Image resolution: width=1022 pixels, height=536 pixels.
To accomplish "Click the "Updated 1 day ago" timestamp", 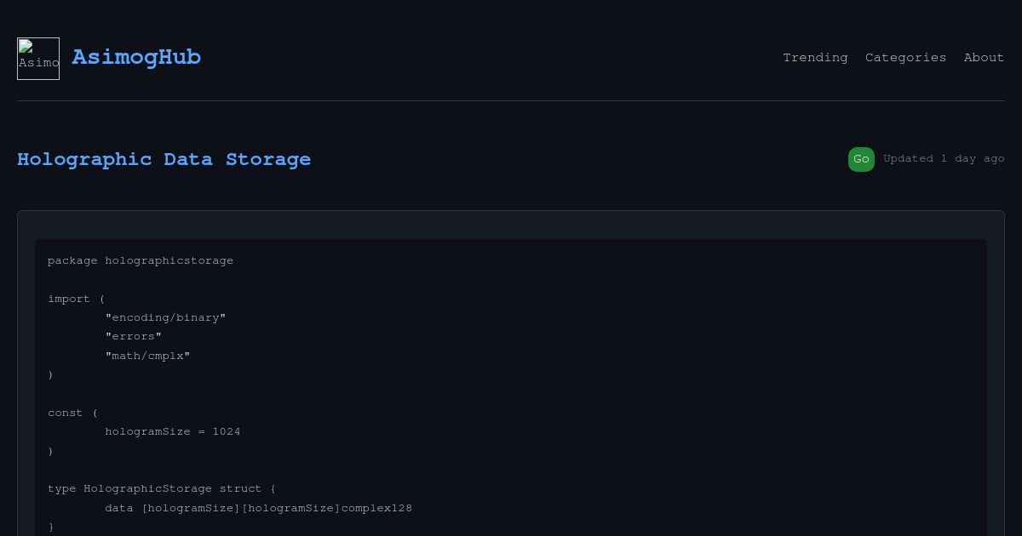I will pos(944,159).
